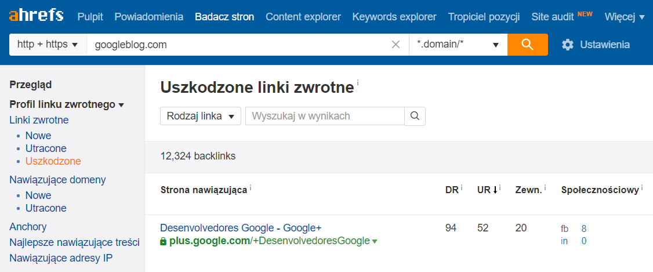Click Zewn. value 20
Image resolution: width=653 pixels, height=272 pixels.
521,228
